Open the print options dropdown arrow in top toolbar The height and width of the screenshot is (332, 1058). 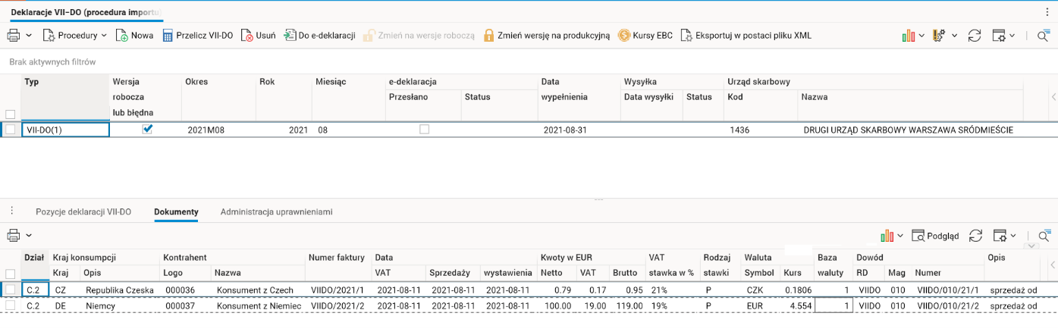(x=29, y=36)
